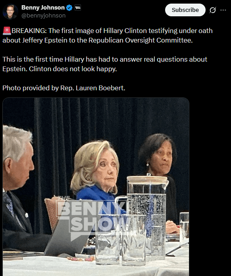Image resolution: width=231 pixels, height=276 pixels.
Task: Click the empty drinking glasses in the photo
Action: click(121, 239)
